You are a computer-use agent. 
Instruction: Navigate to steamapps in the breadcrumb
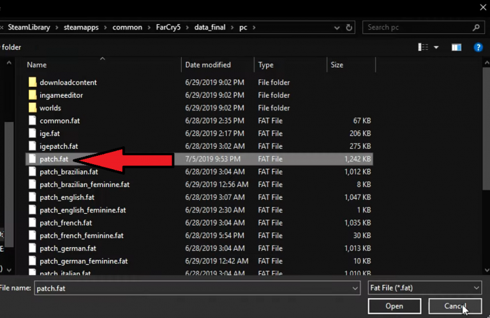(x=81, y=27)
